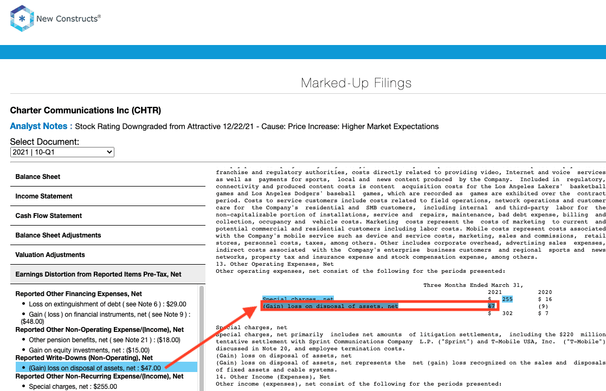Click the '14. Other Income (Expenses), Net' line
This screenshot has height=391, width=606.
(273, 377)
